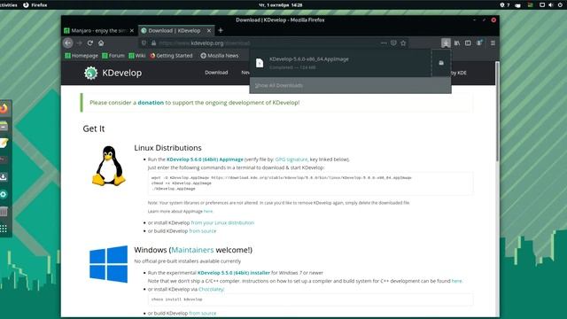Show sidebars toolbar icon
Image resolution: width=567 pixels, height=319 pixels.
coord(468,43)
